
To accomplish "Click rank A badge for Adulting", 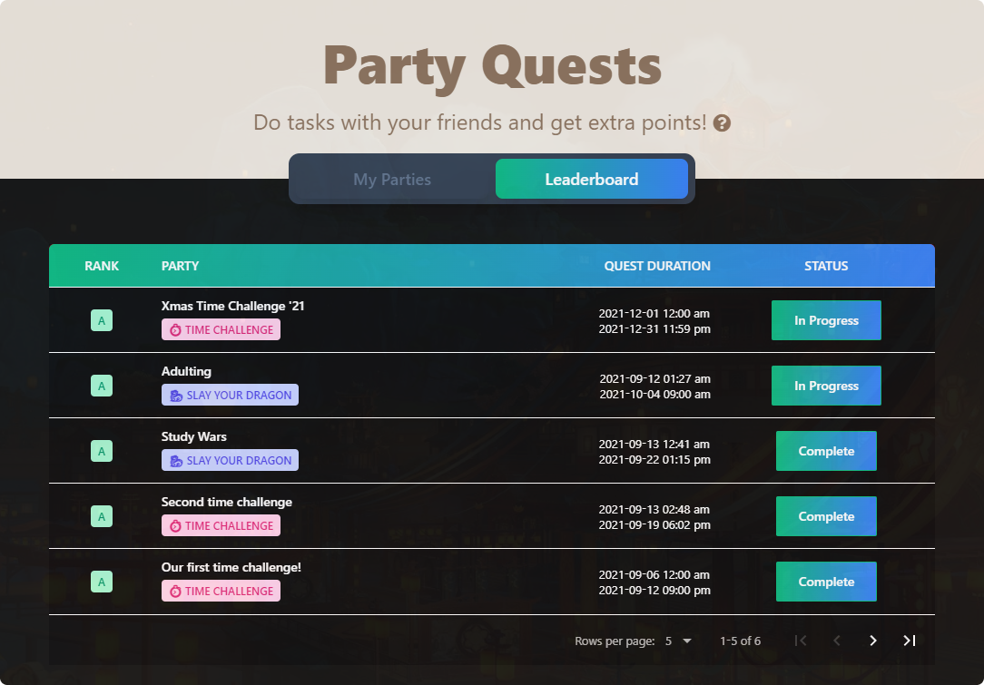I will tap(102, 386).
